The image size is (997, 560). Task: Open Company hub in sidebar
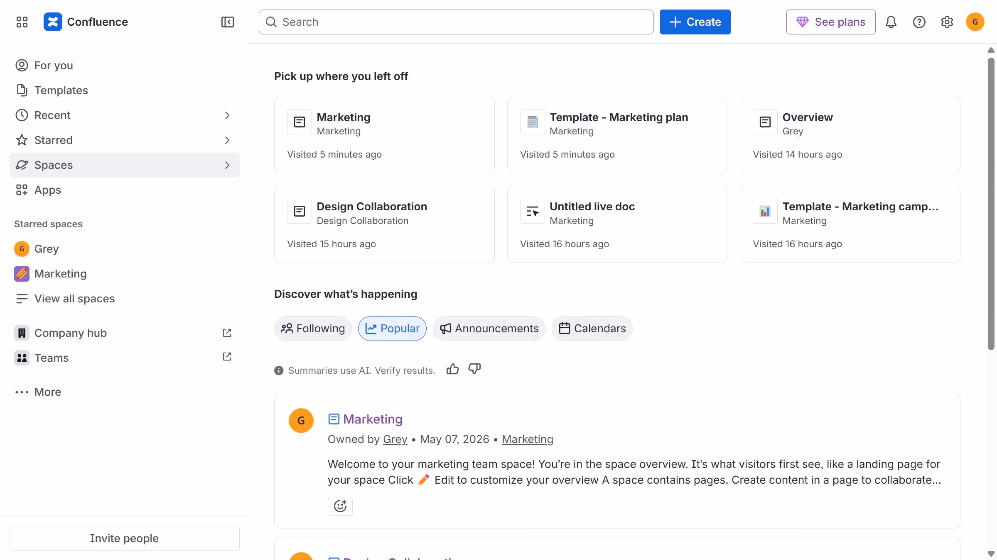coord(125,333)
